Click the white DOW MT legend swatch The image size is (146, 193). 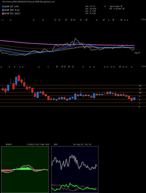3,10
